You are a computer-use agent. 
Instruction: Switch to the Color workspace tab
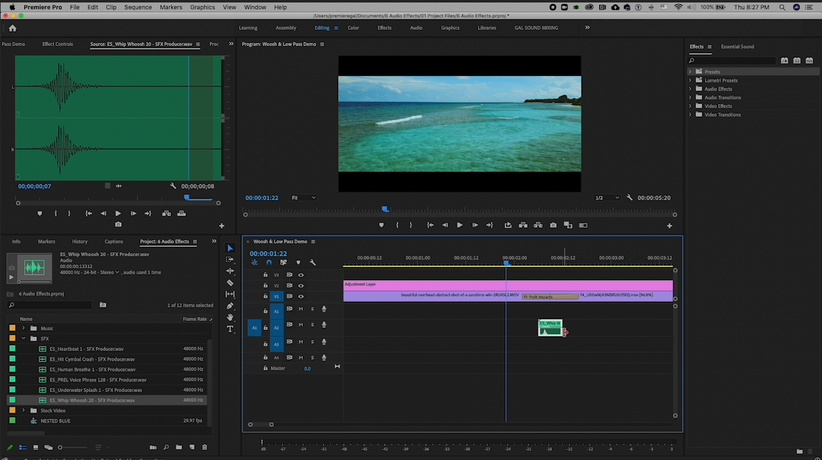click(353, 28)
